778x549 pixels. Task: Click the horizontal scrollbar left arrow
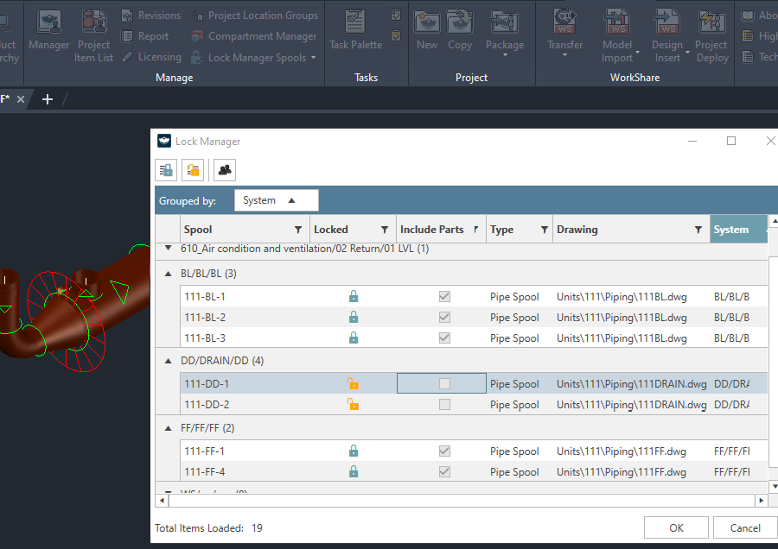[162, 501]
